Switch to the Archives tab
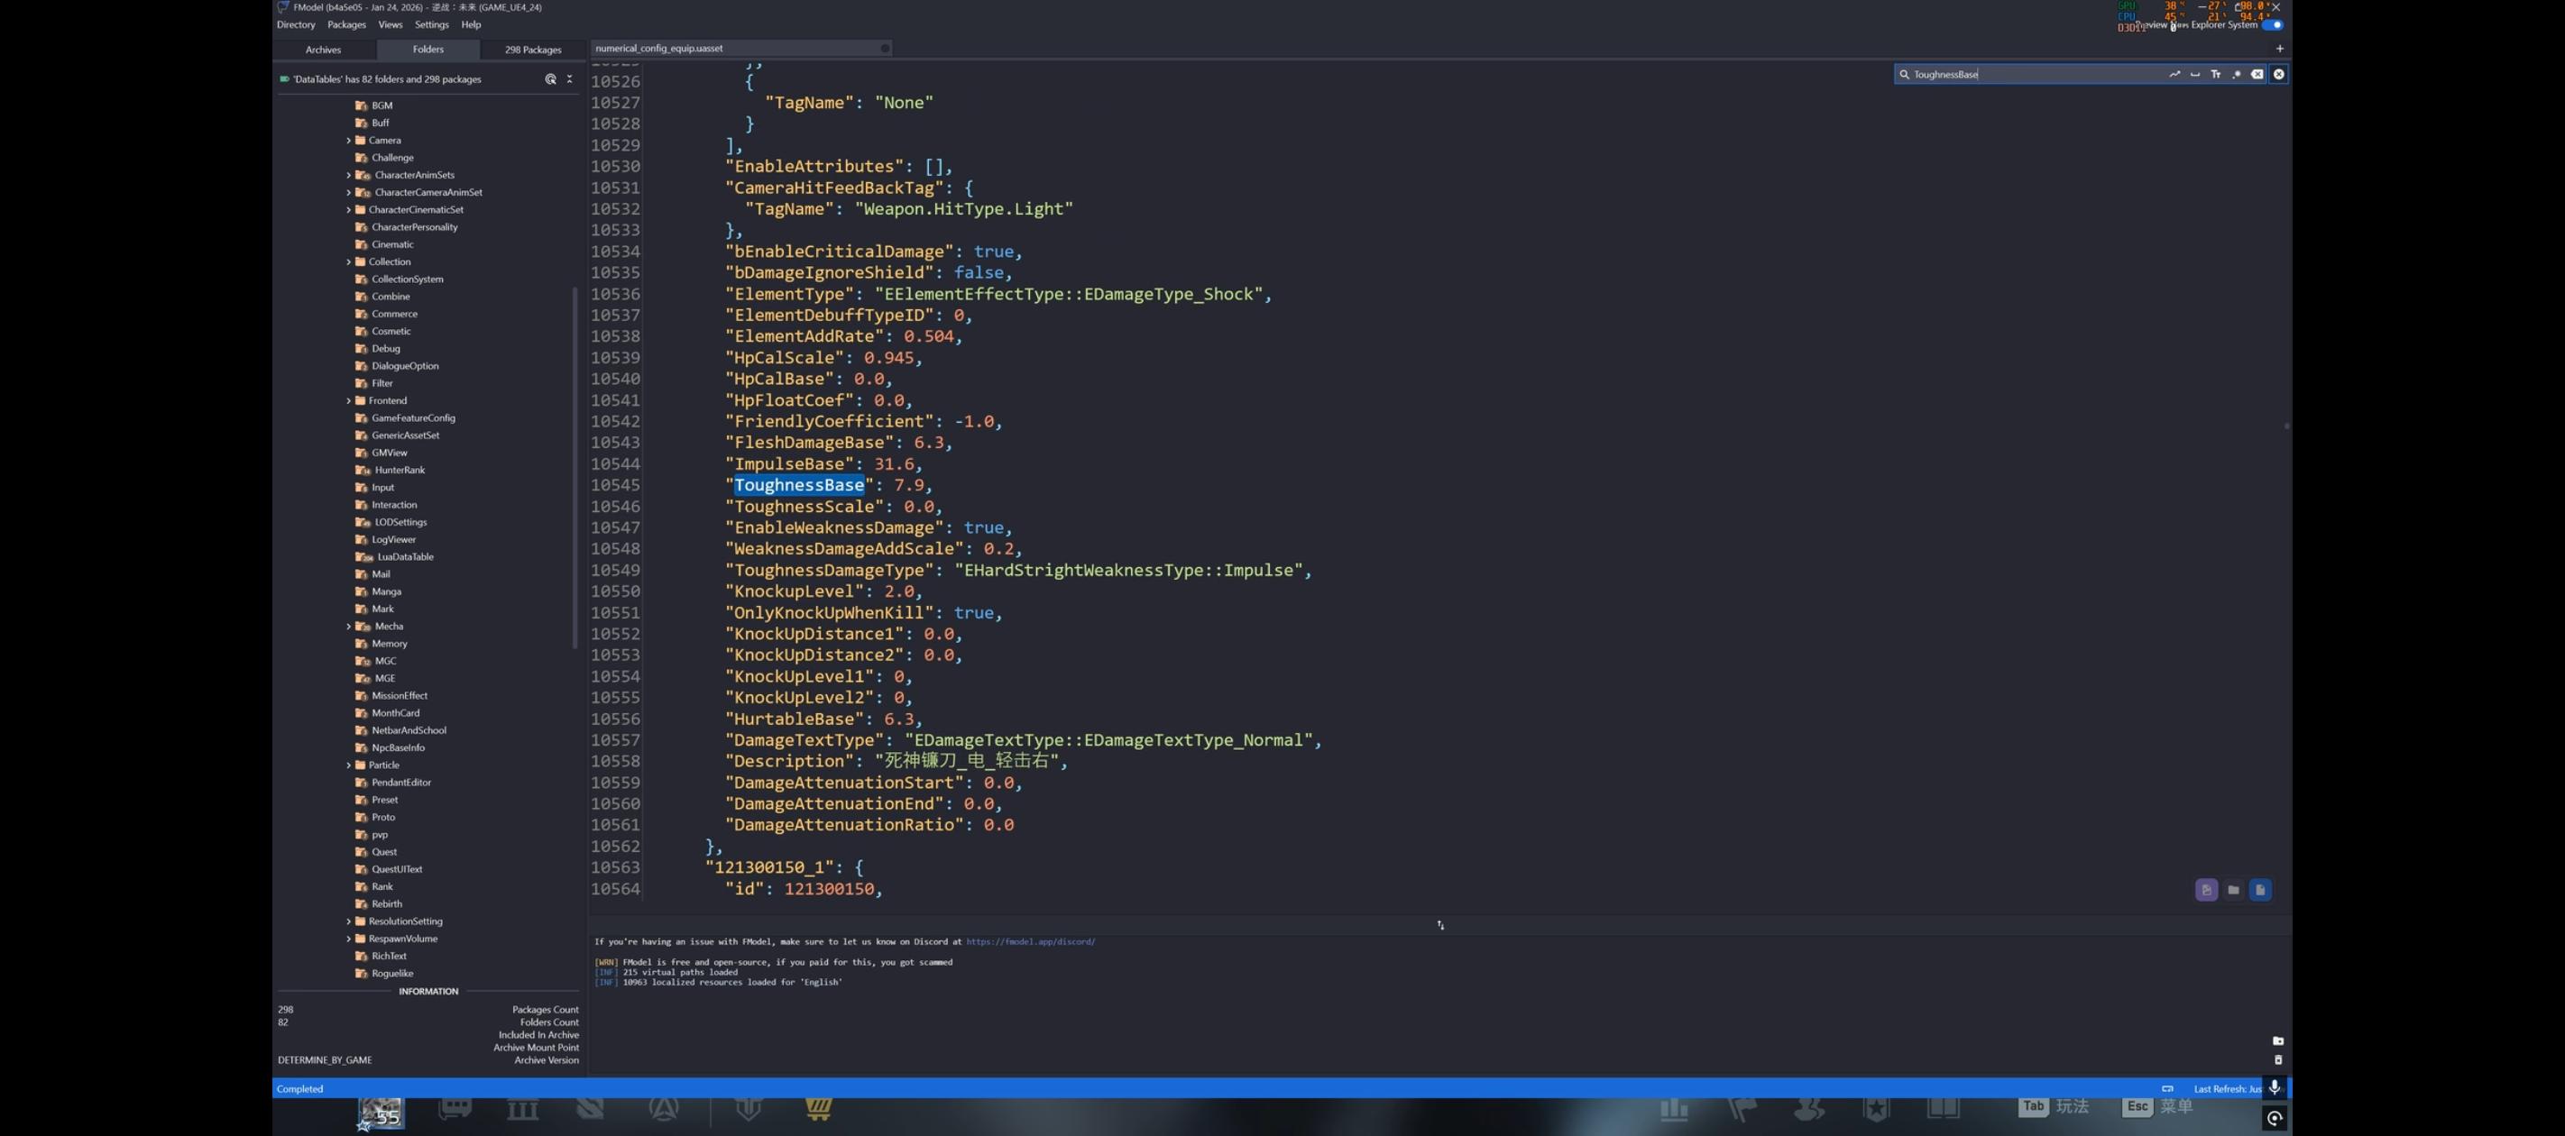This screenshot has width=2565, height=1136. 323,49
